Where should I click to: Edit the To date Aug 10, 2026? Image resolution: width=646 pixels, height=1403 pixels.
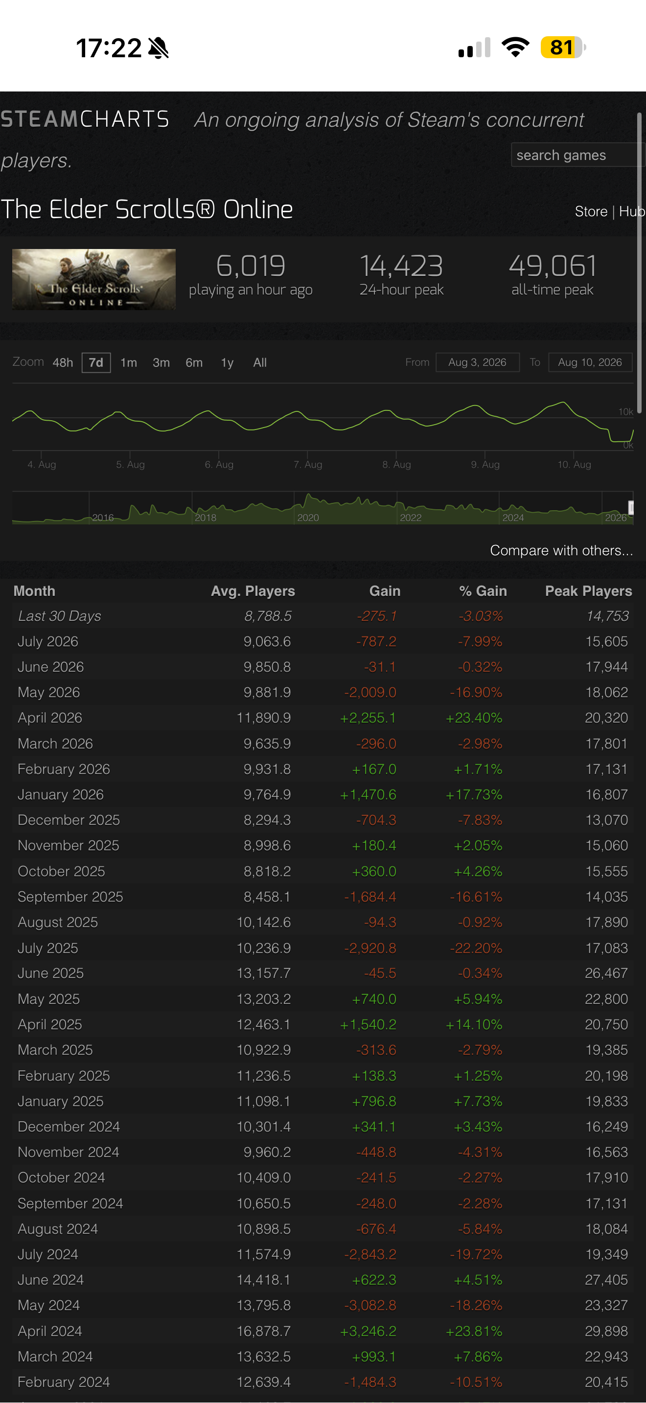tap(590, 362)
